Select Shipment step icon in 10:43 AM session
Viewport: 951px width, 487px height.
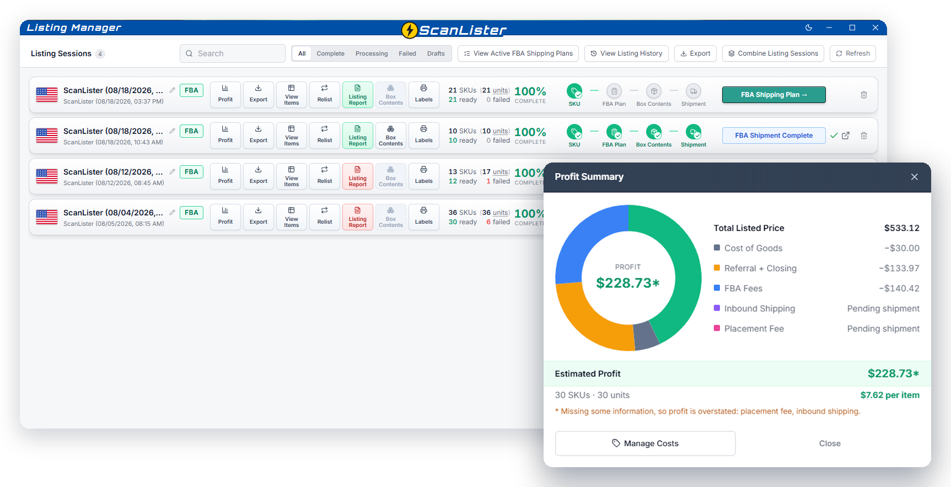694,132
